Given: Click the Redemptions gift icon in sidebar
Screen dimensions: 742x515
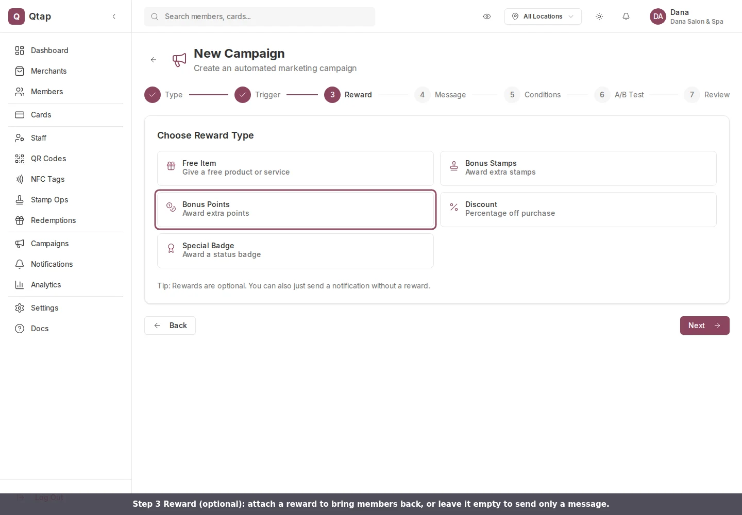Looking at the screenshot, I should (20, 220).
